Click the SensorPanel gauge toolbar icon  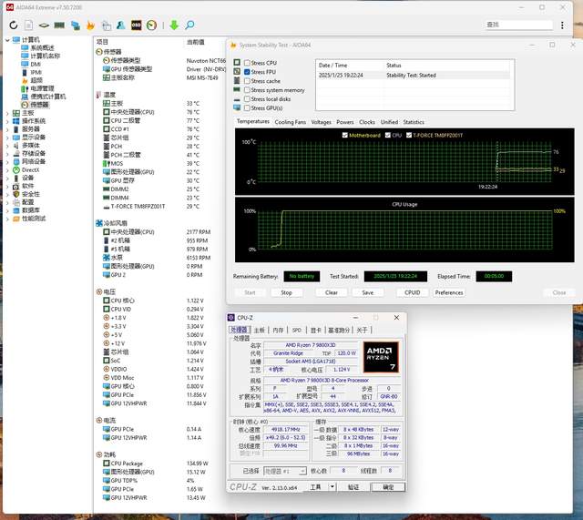151,25
